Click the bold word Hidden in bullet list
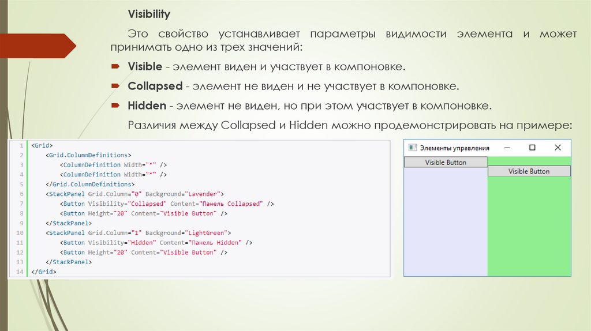 147,106
